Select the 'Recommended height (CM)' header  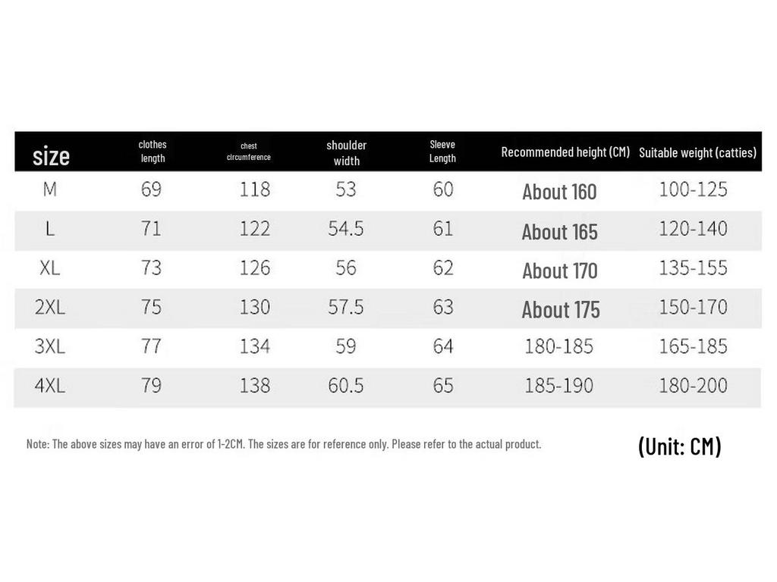point(565,152)
